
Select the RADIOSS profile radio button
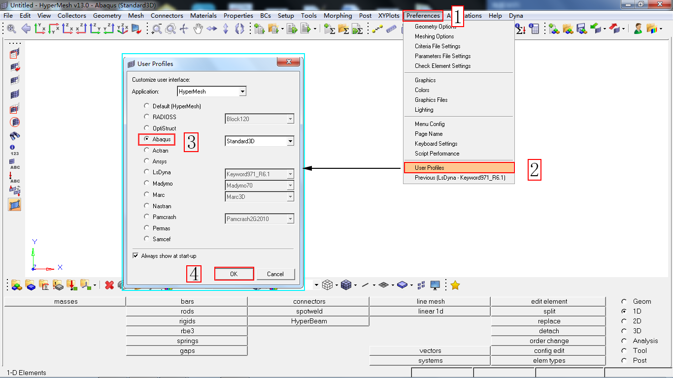[x=146, y=117]
